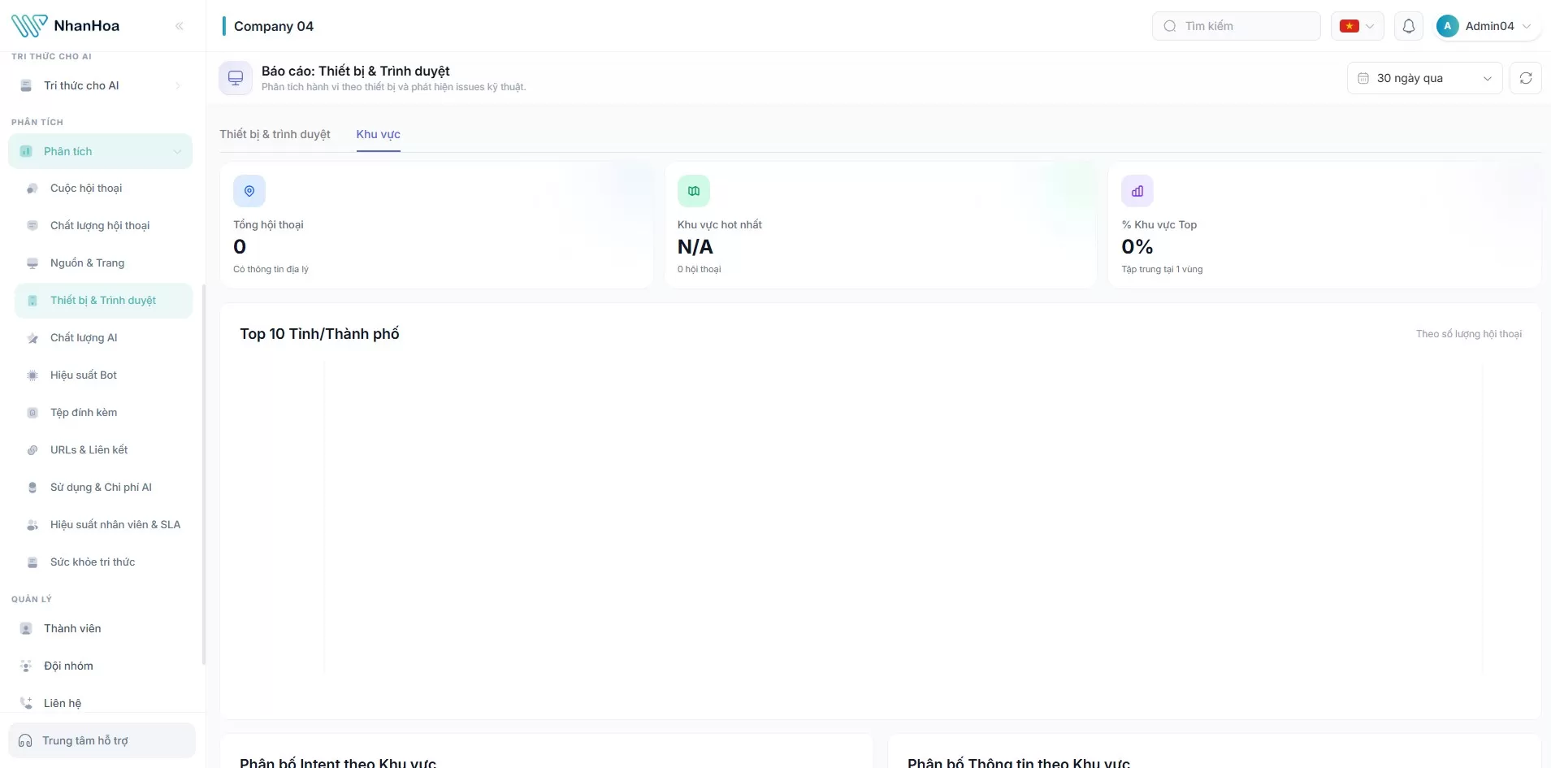This screenshot has width=1551, height=768.
Task: Click the headset icon in Trung tâm hỗ trợ
Action: tap(25, 740)
